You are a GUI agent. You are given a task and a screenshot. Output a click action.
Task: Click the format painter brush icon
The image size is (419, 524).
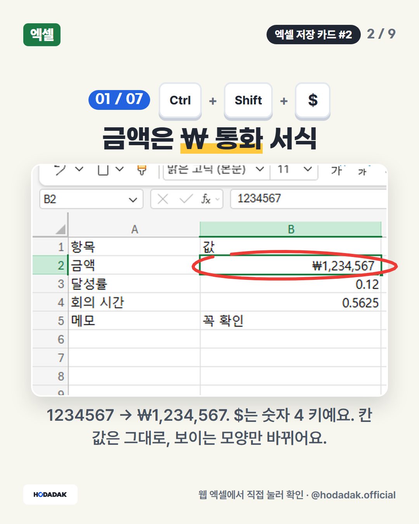pyautogui.click(x=142, y=170)
